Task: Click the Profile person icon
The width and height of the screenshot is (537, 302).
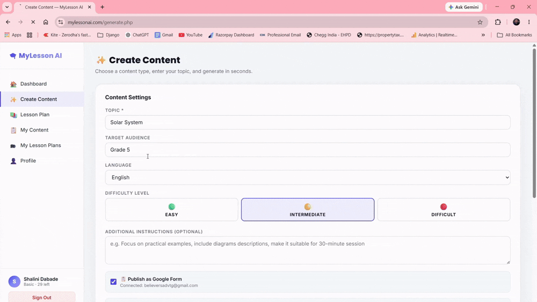Action: click(13, 161)
